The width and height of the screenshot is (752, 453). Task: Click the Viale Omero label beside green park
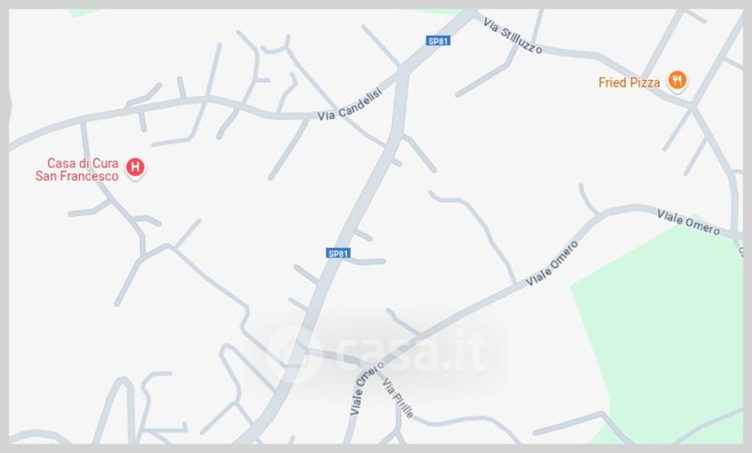pyautogui.click(x=688, y=223)
